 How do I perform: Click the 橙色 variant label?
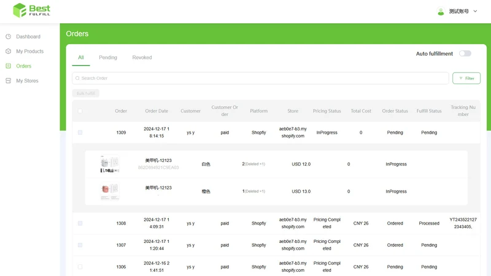click(x=206, y=191)
